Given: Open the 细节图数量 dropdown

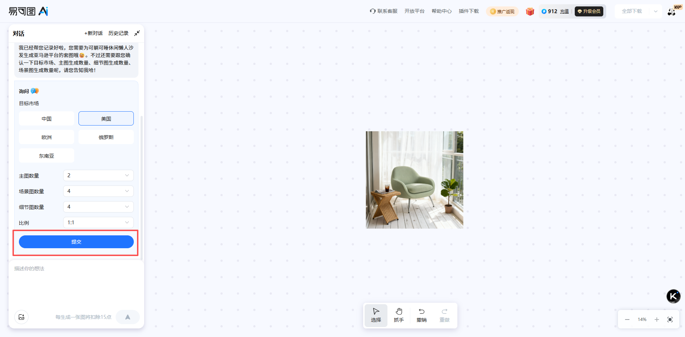Looking at the screenshot, I should [x=98, y=207].
